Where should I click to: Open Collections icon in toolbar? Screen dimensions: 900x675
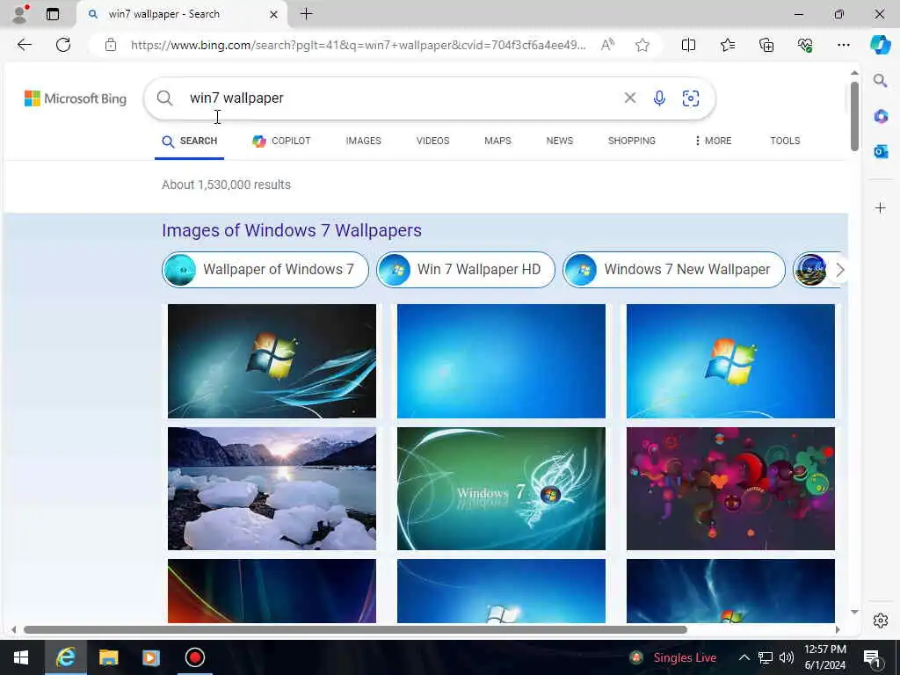pos(766,45)
